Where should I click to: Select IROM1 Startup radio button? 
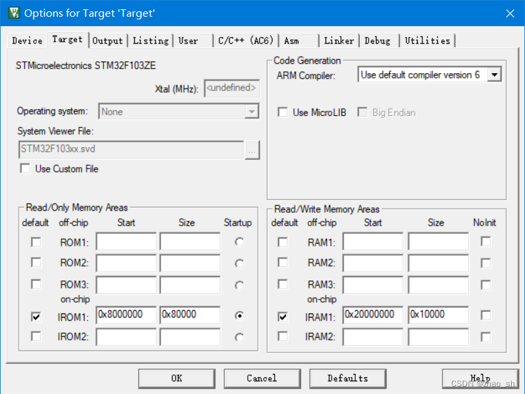(x=240, y=315)
